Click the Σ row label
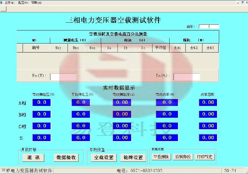The image size is (248, 174). (21, 138)
